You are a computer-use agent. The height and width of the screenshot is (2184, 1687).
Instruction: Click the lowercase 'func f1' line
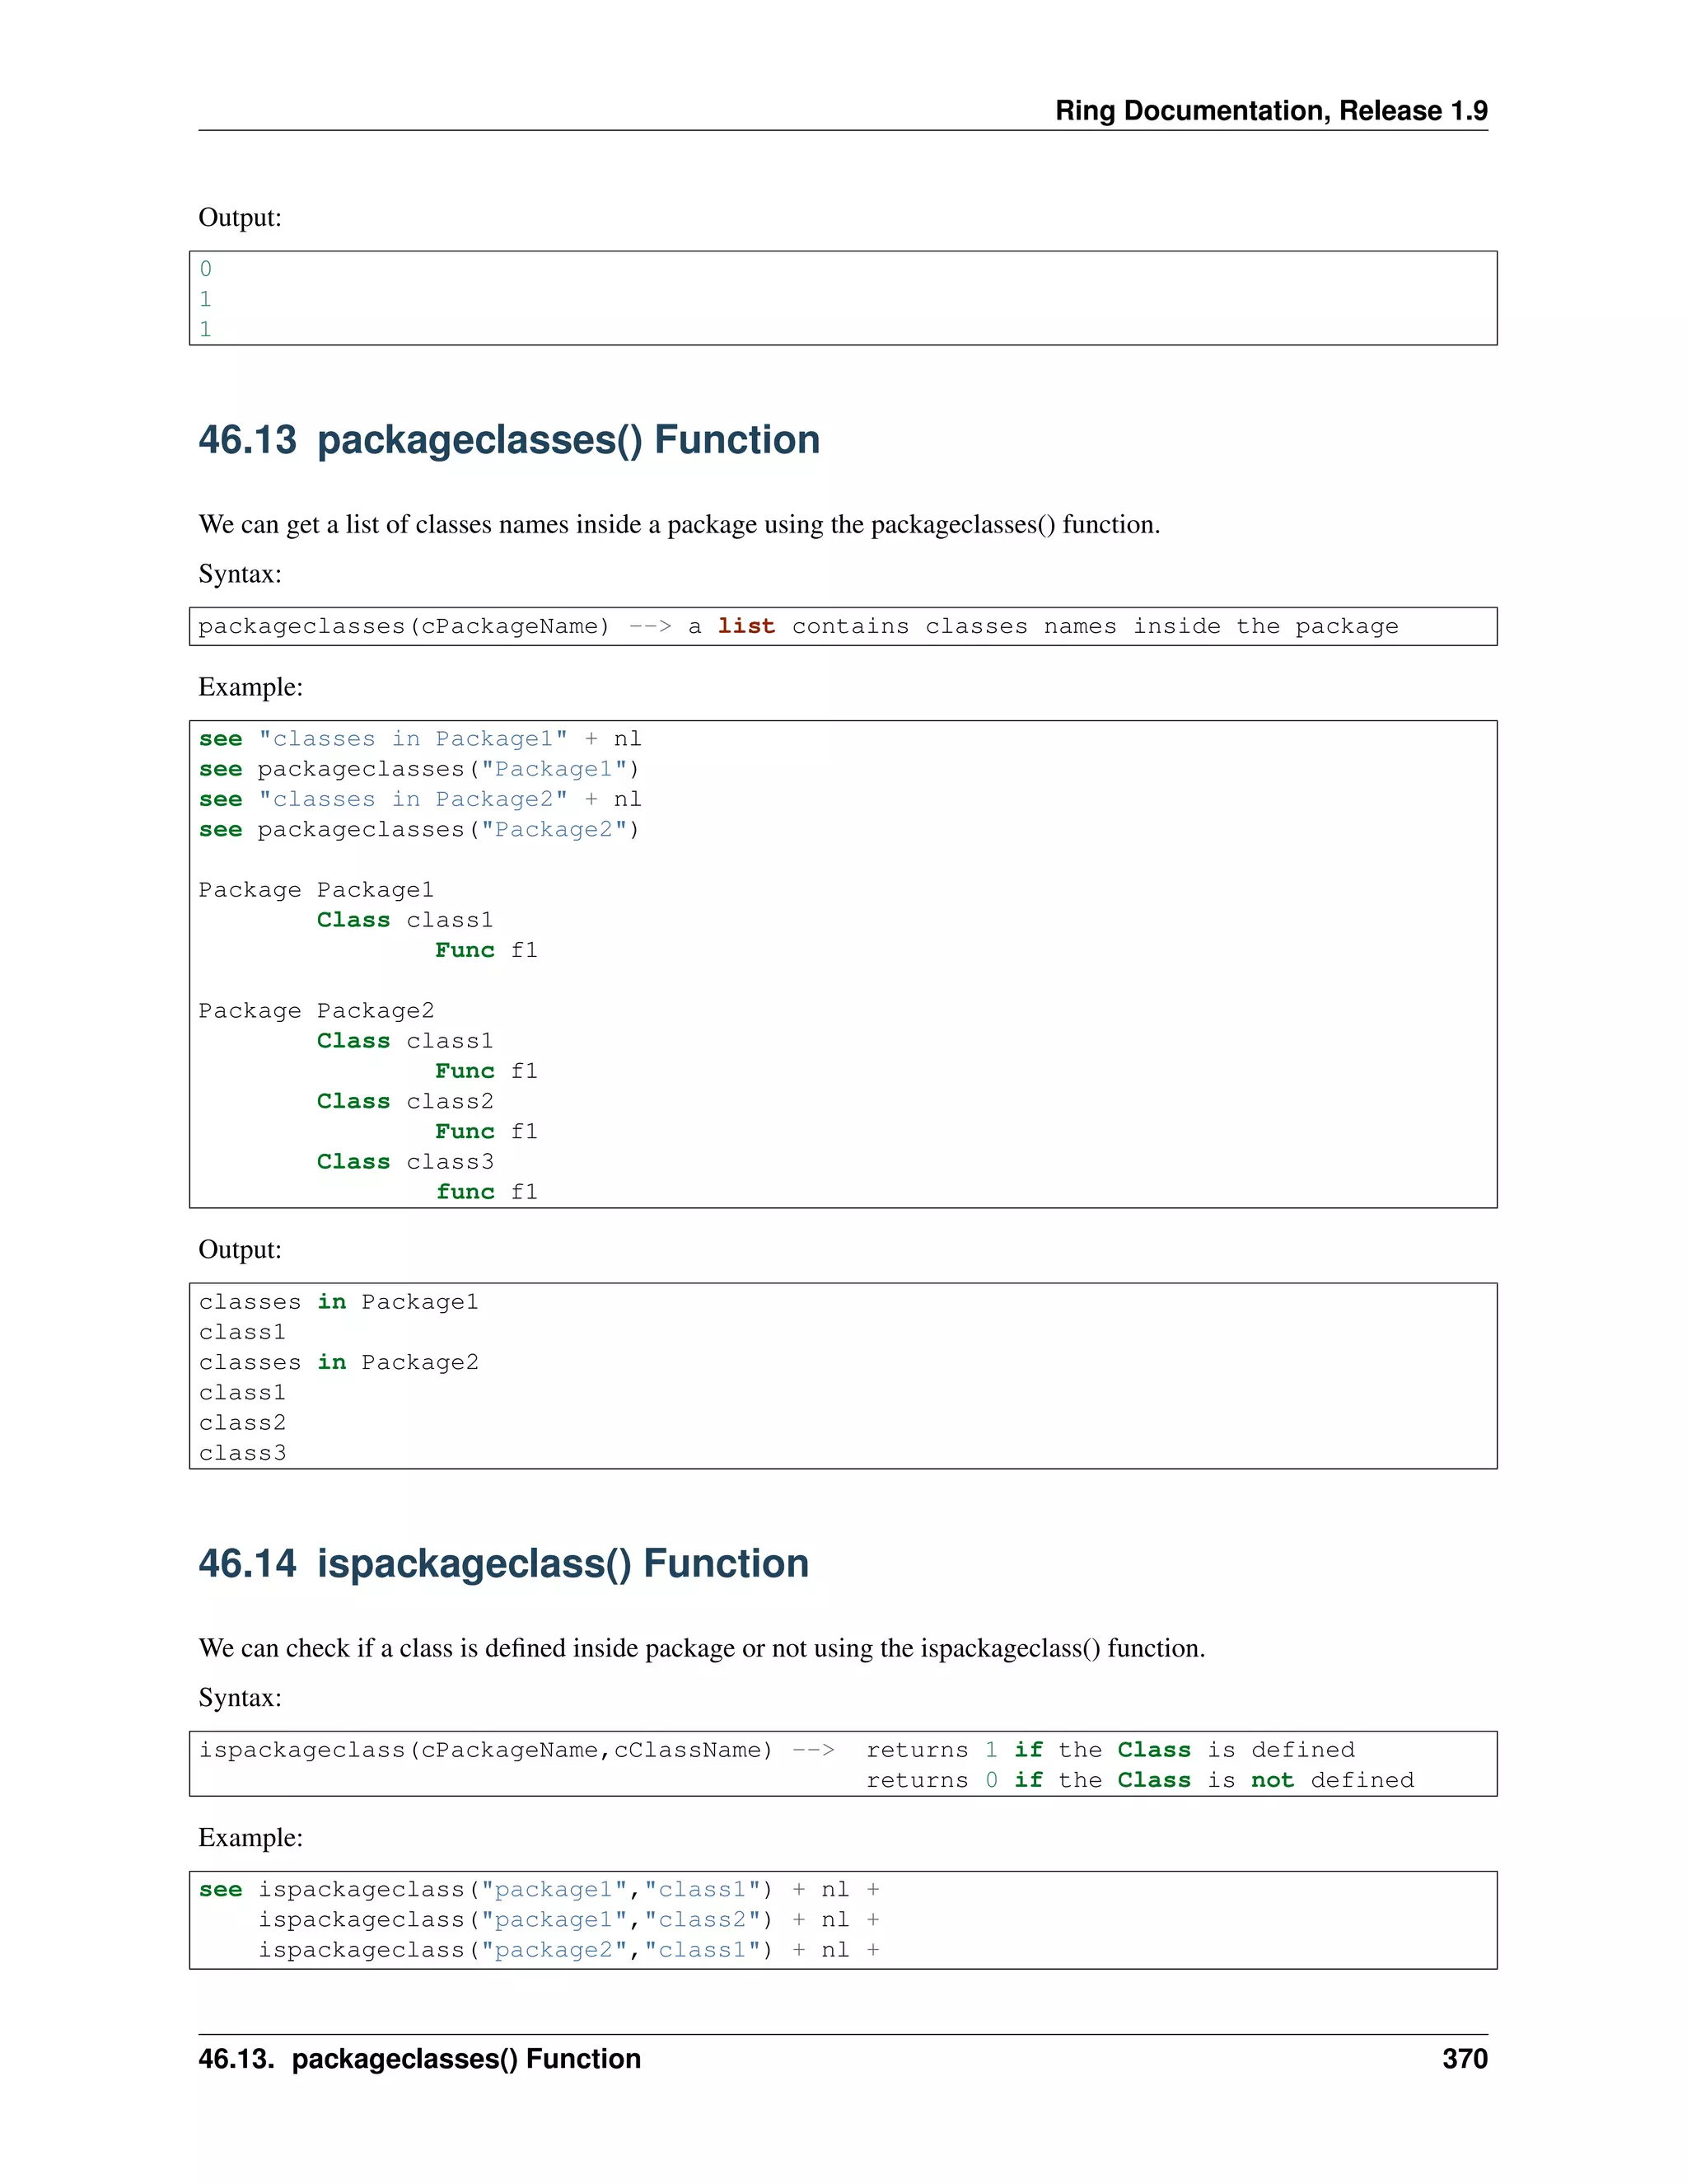click(x=487, y=1192)
